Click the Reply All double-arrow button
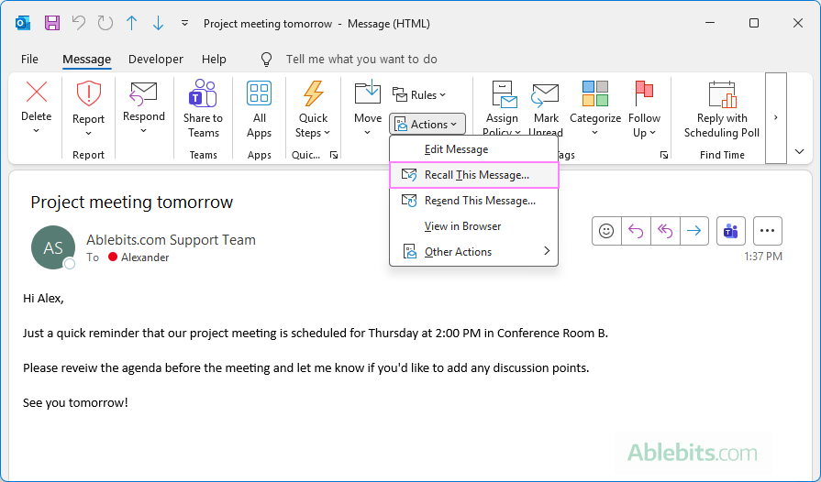The image size is (821, 482). pos(665,231)
